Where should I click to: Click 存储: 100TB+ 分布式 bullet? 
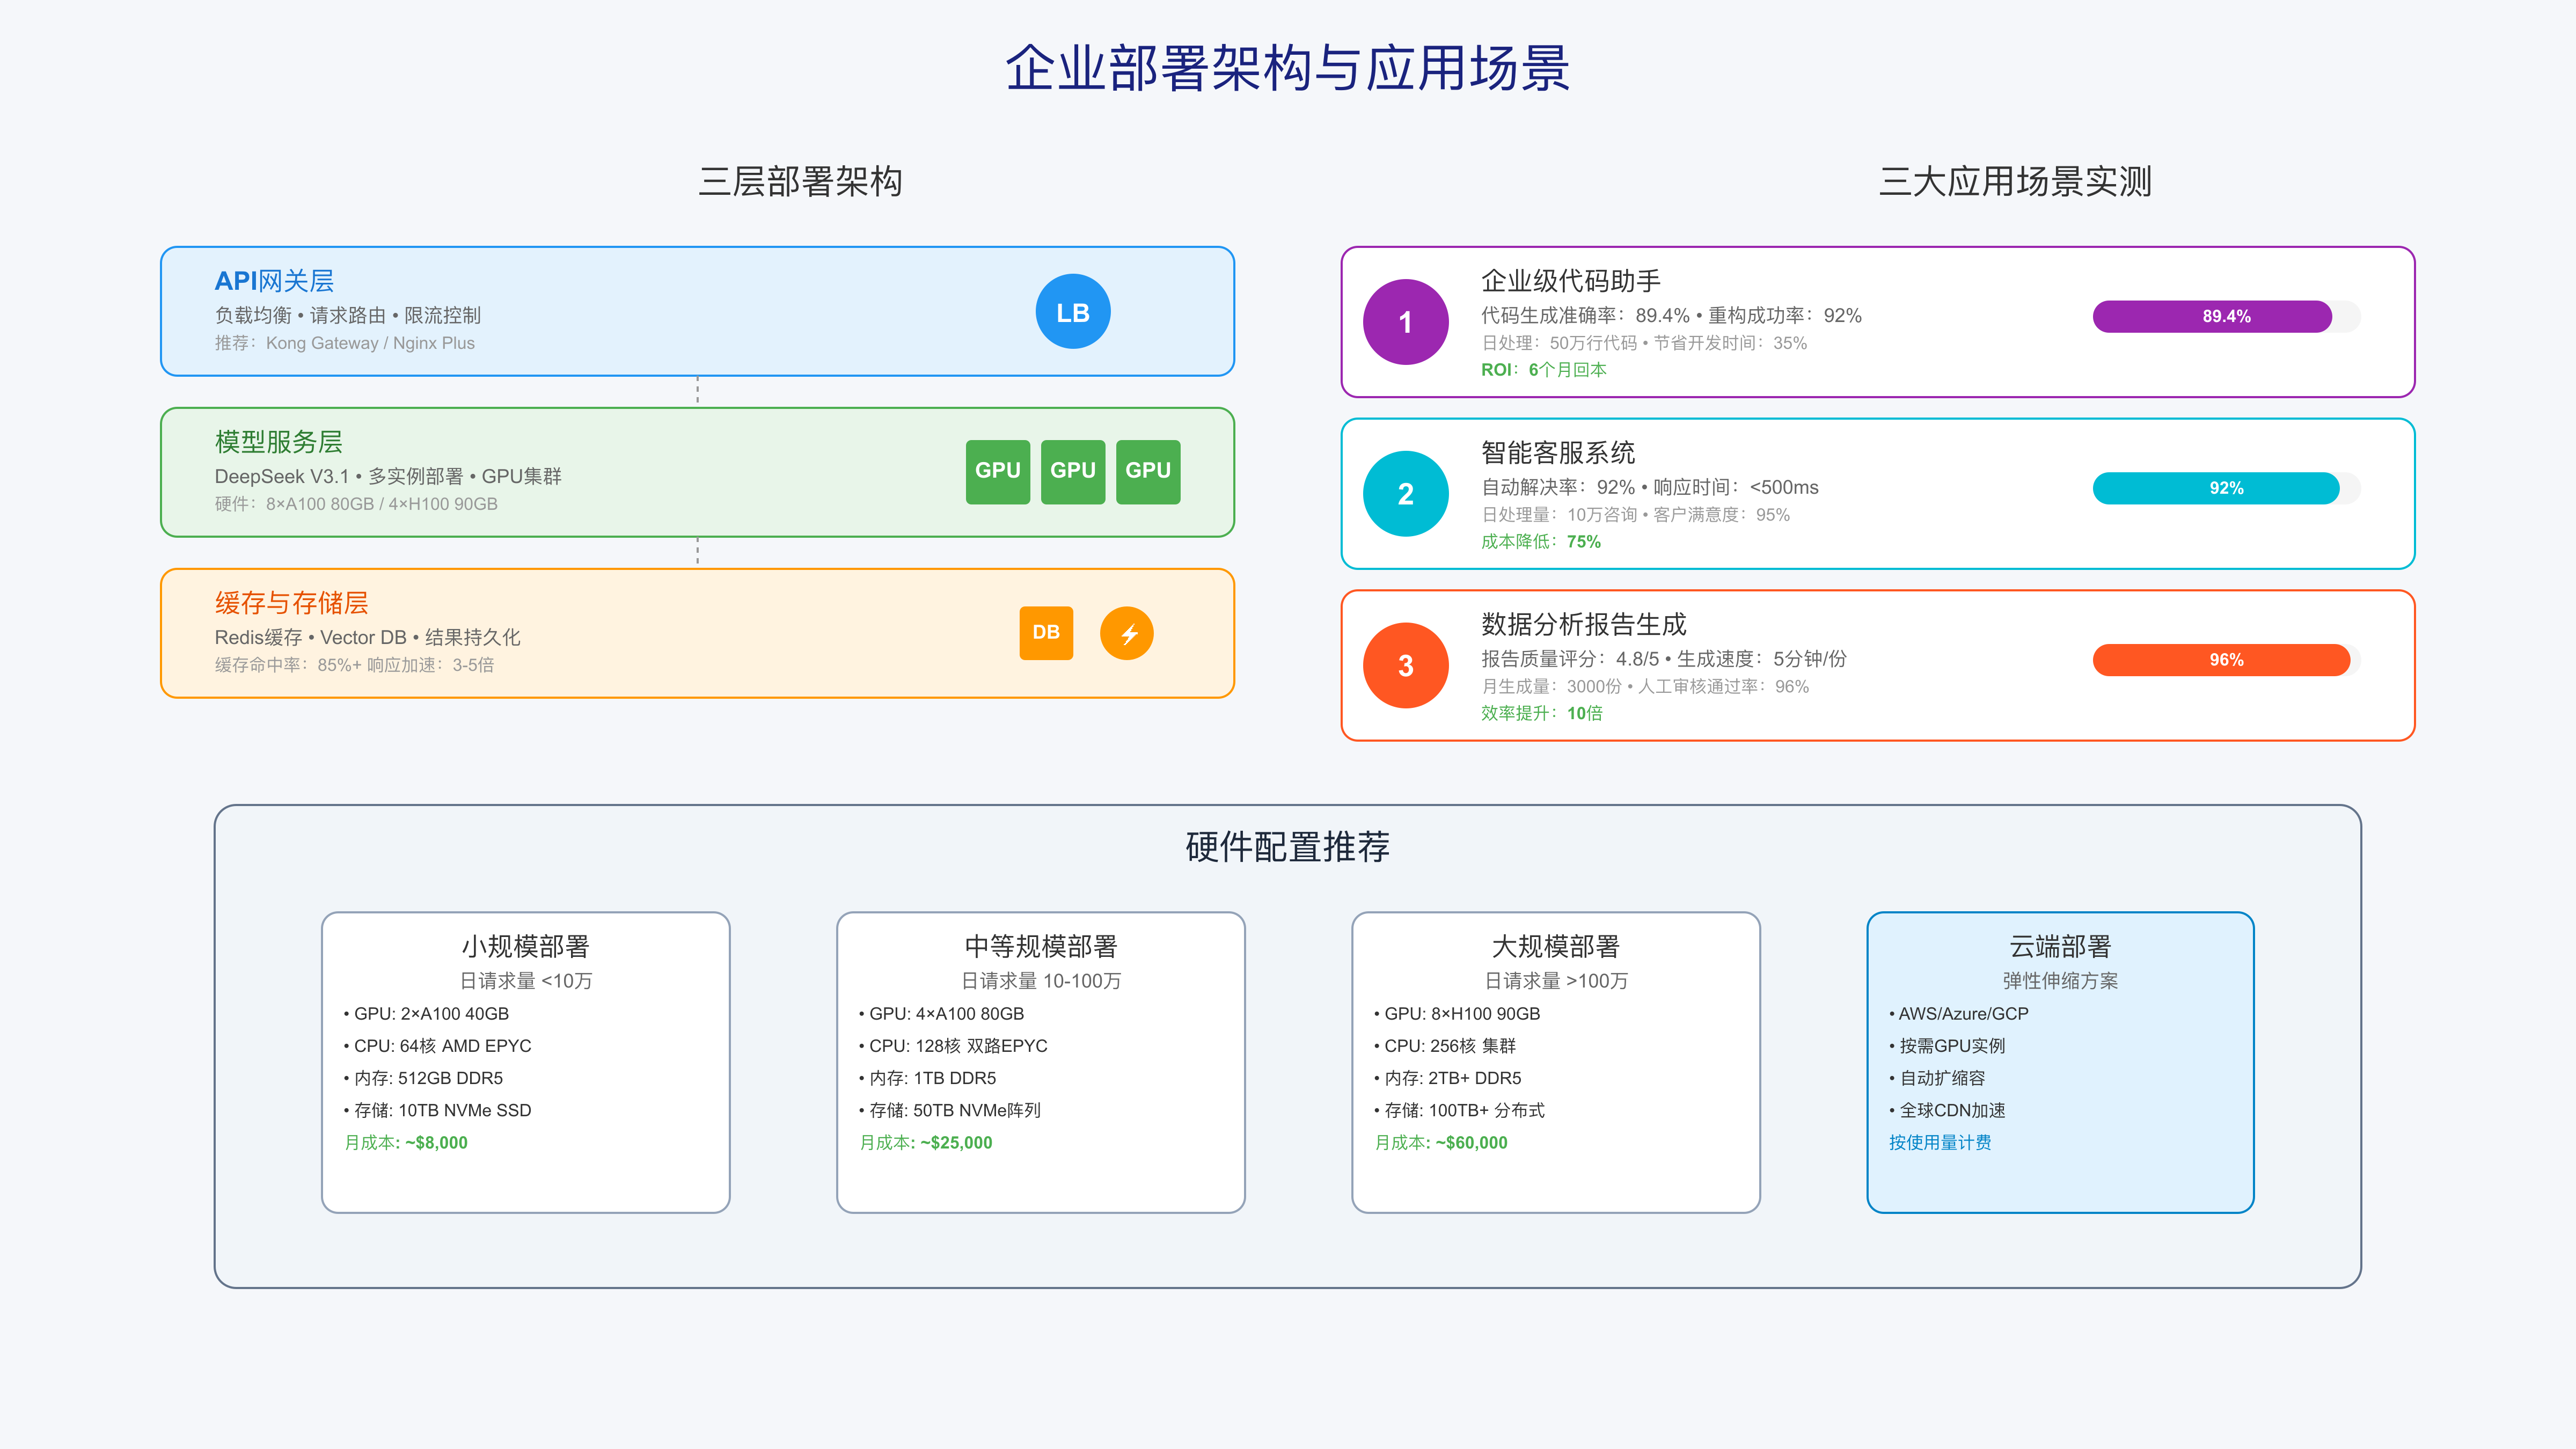[x=1460, y=1111]
